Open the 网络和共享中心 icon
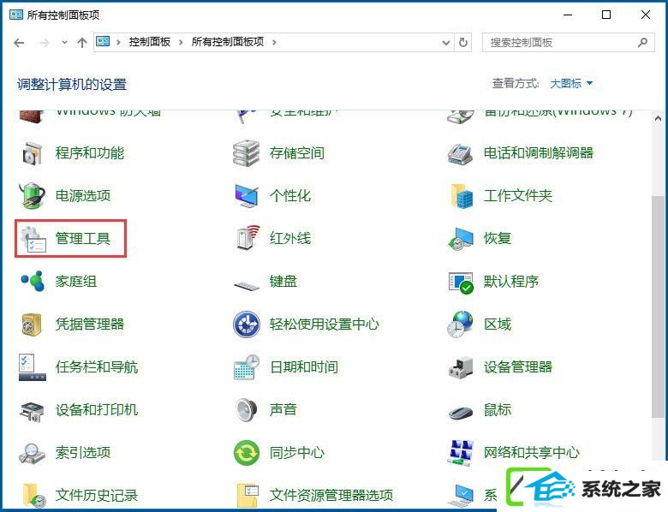This screenshot has width=668, height=512. [462, 452]
